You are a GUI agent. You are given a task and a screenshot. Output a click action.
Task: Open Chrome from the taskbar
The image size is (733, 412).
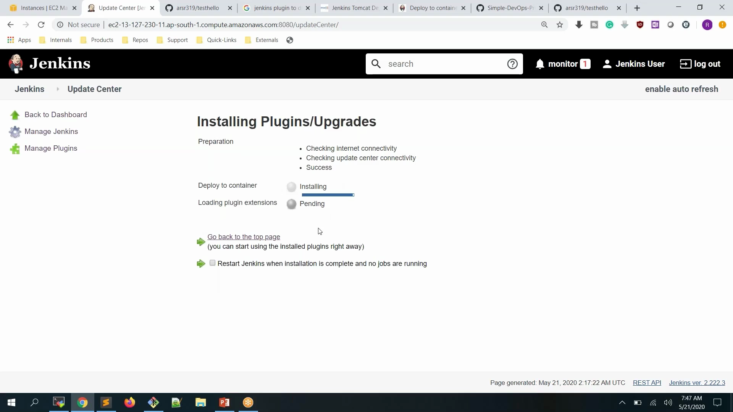[82, 402]
